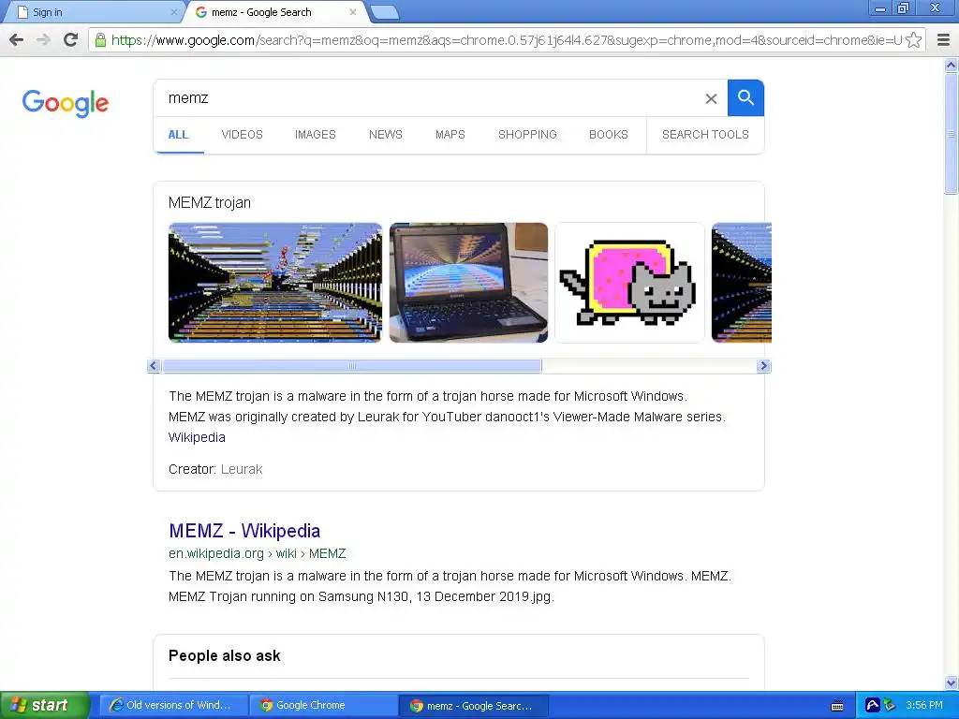959x719 pixels.
Task: Switch to Old versions of Windows taskbar item
Action: (173, 705)
